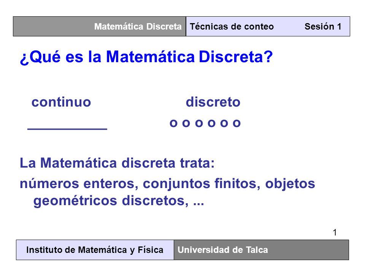Click the 'Sesión 1' label
Image resolution: width=365 pixels, height=273 pixels.
pyautogui.click(x=323, y=27)
